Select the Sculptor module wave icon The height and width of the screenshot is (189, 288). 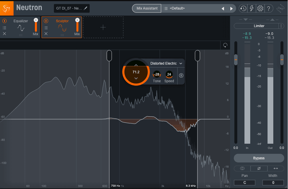(x=62, y=28)
